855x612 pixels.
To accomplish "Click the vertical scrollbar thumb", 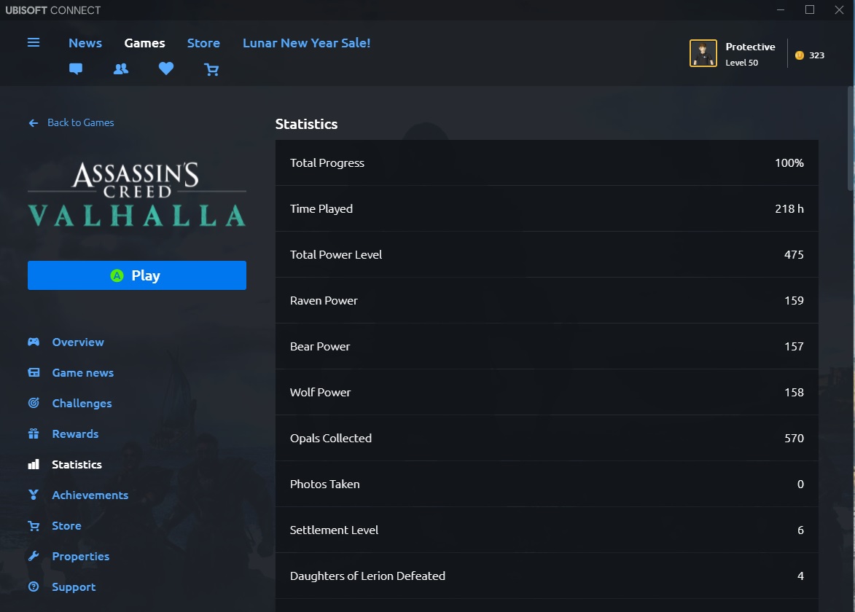I will 851,138.
